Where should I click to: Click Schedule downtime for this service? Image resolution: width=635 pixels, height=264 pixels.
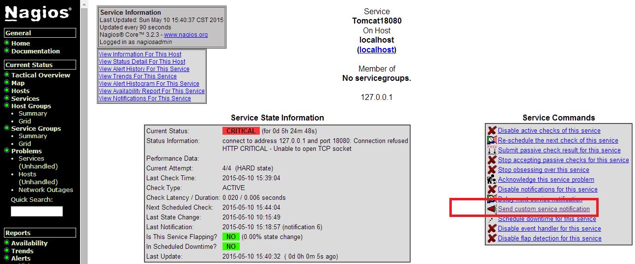click(547, 219)
